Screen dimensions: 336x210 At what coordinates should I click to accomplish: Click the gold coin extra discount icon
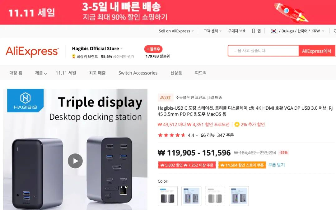point(237,124)
